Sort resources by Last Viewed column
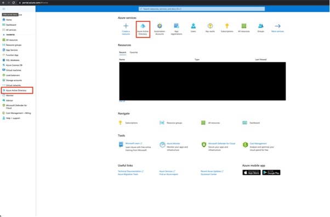 261,60
